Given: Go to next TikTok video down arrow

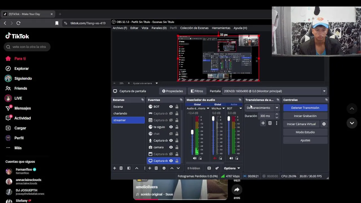Looking at the screenshot, I should pos(352,123).
